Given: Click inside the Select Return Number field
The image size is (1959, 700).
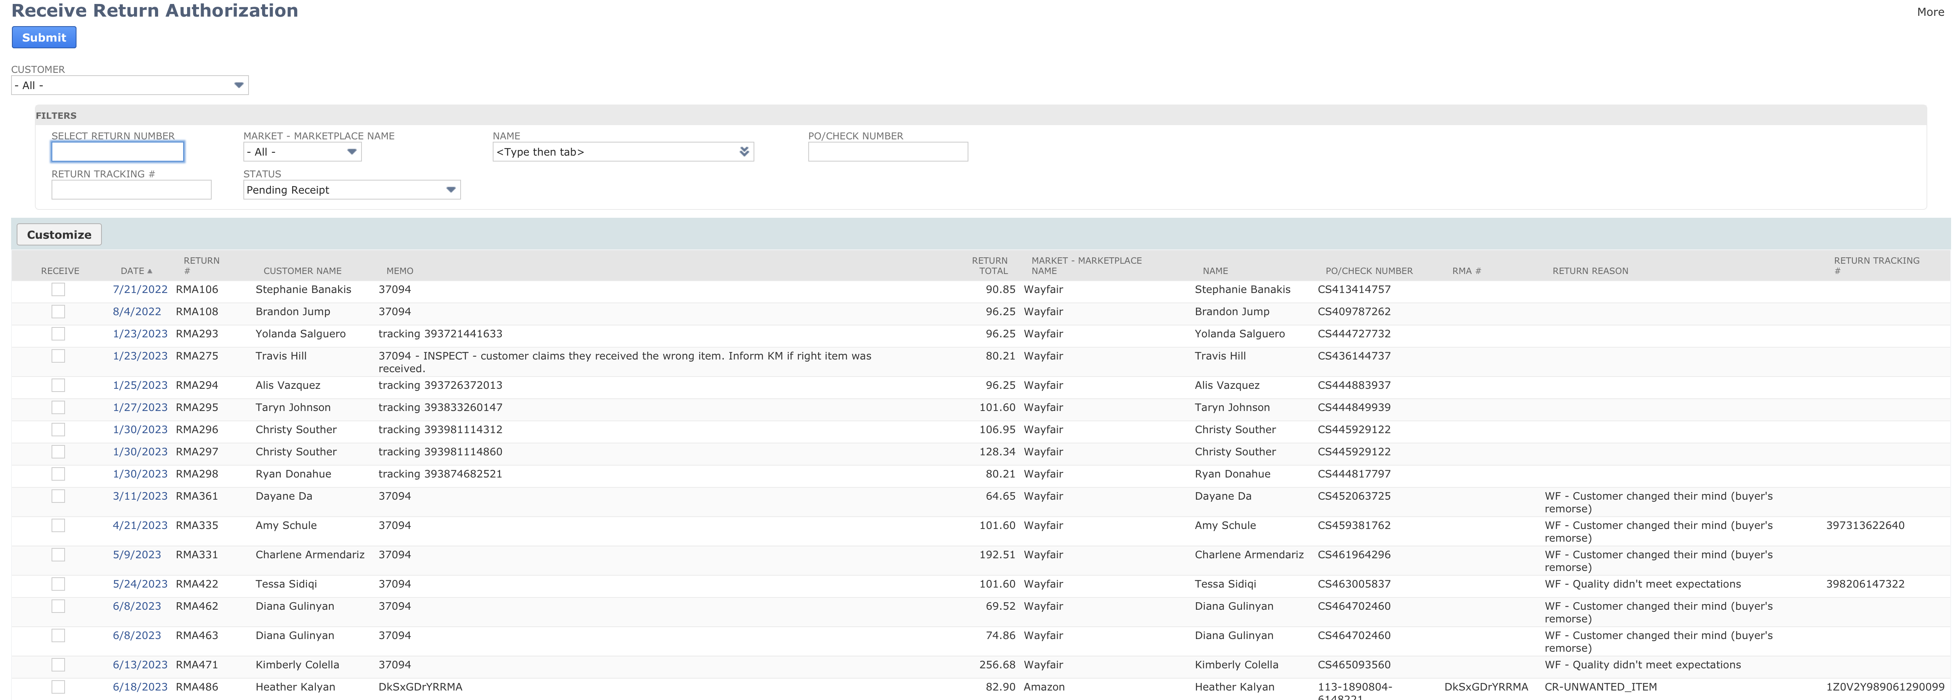Looking at the screenshot, I should (x=117, y=152).
